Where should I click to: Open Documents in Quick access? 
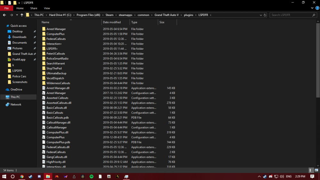coord(20,43)
